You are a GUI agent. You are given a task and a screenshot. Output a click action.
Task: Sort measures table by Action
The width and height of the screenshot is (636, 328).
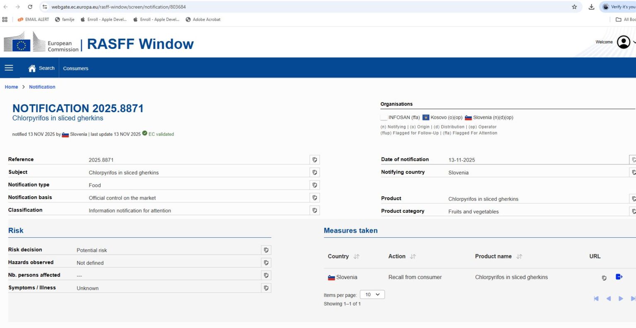(413, 257)
